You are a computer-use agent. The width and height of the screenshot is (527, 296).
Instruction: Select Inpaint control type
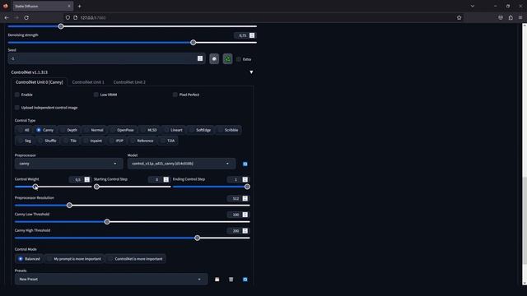click(93, 141)
